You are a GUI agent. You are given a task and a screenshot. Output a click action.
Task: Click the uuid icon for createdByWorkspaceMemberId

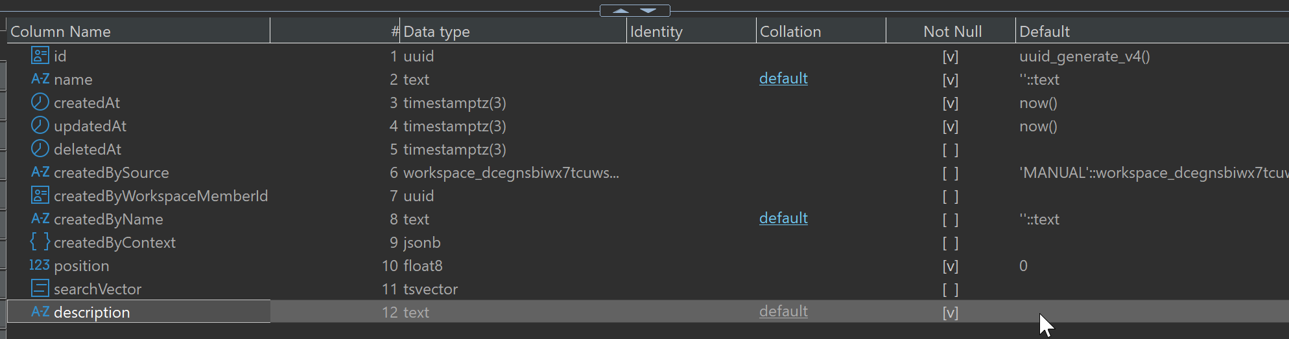coord(40,195)
